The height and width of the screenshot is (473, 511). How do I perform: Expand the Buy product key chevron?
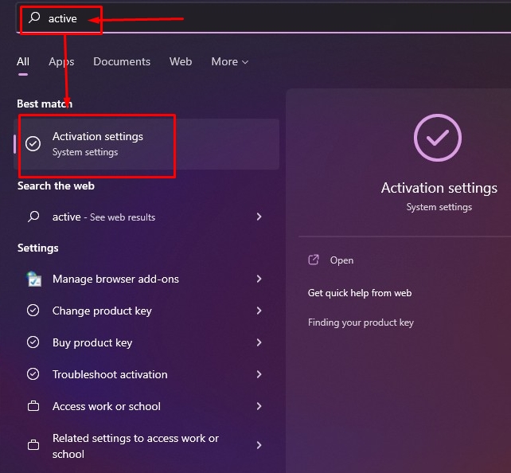[x=259, y=342]
